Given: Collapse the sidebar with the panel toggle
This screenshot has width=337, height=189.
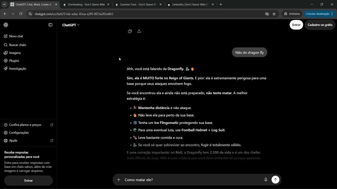Looking at the screenshot, I should point(51,25).
